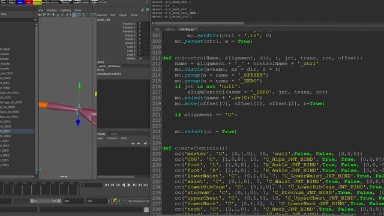This screenshot has width=384, height=216.
Task: Open the Channel Box Object menu
Action: 123,15
